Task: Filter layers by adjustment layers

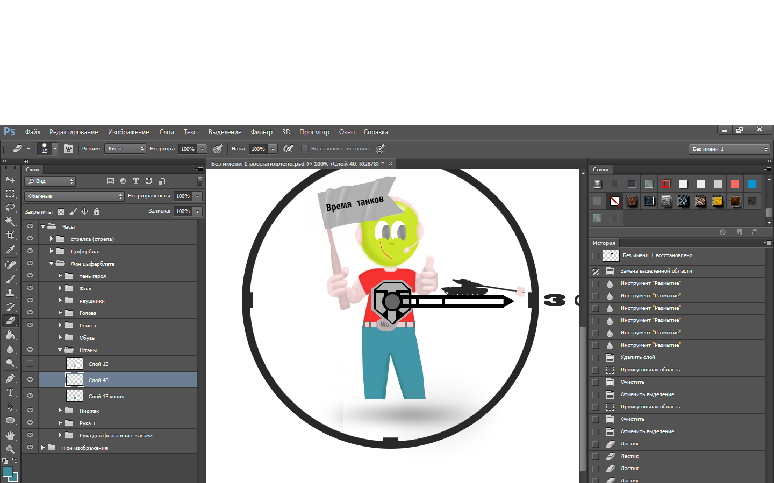Action: pos(123,181)
